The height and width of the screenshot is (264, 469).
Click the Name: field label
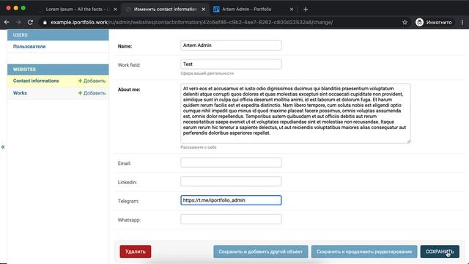coord(125,46)
